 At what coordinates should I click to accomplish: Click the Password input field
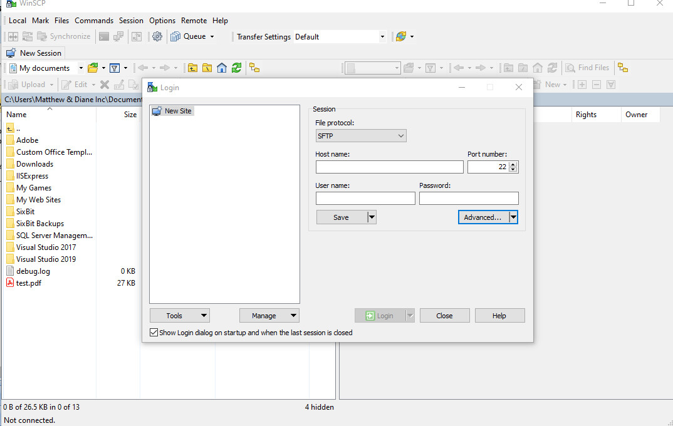click(x=469, y=198)
